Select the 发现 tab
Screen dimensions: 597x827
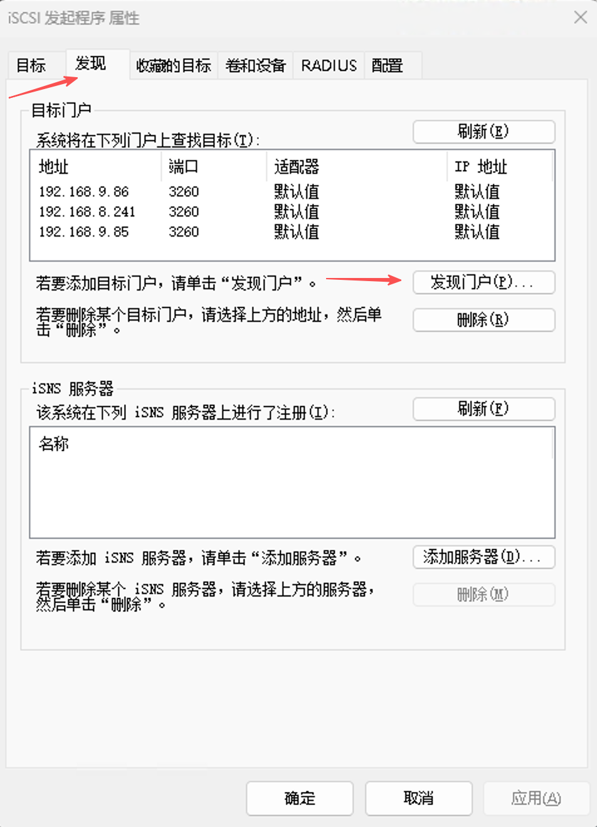coord(91,63)
